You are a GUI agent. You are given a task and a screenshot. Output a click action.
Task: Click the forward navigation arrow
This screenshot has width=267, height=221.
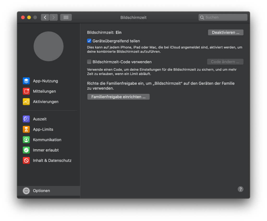53,17
